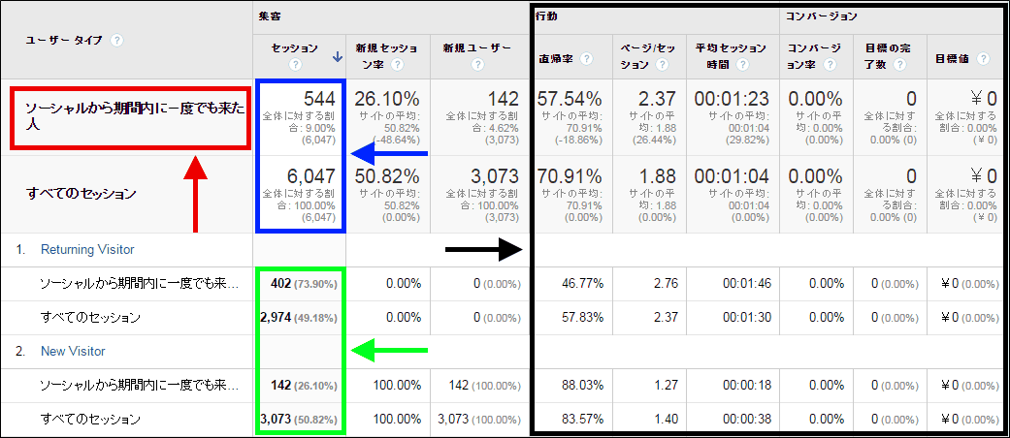Click new users cell 3,073 (100.00%)
The height and width of the screenshot is (438, 1010).
(x=478, y=420)
